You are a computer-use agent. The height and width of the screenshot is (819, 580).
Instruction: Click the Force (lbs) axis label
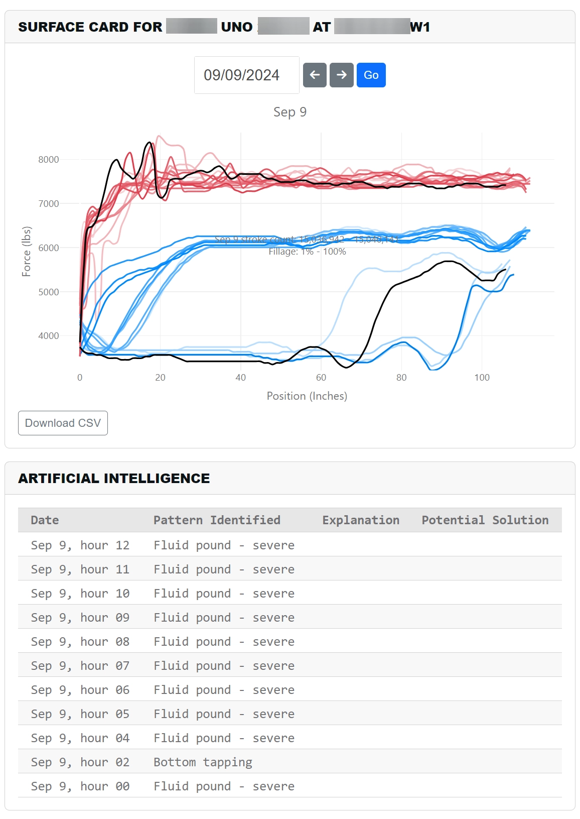pos(26,251)
